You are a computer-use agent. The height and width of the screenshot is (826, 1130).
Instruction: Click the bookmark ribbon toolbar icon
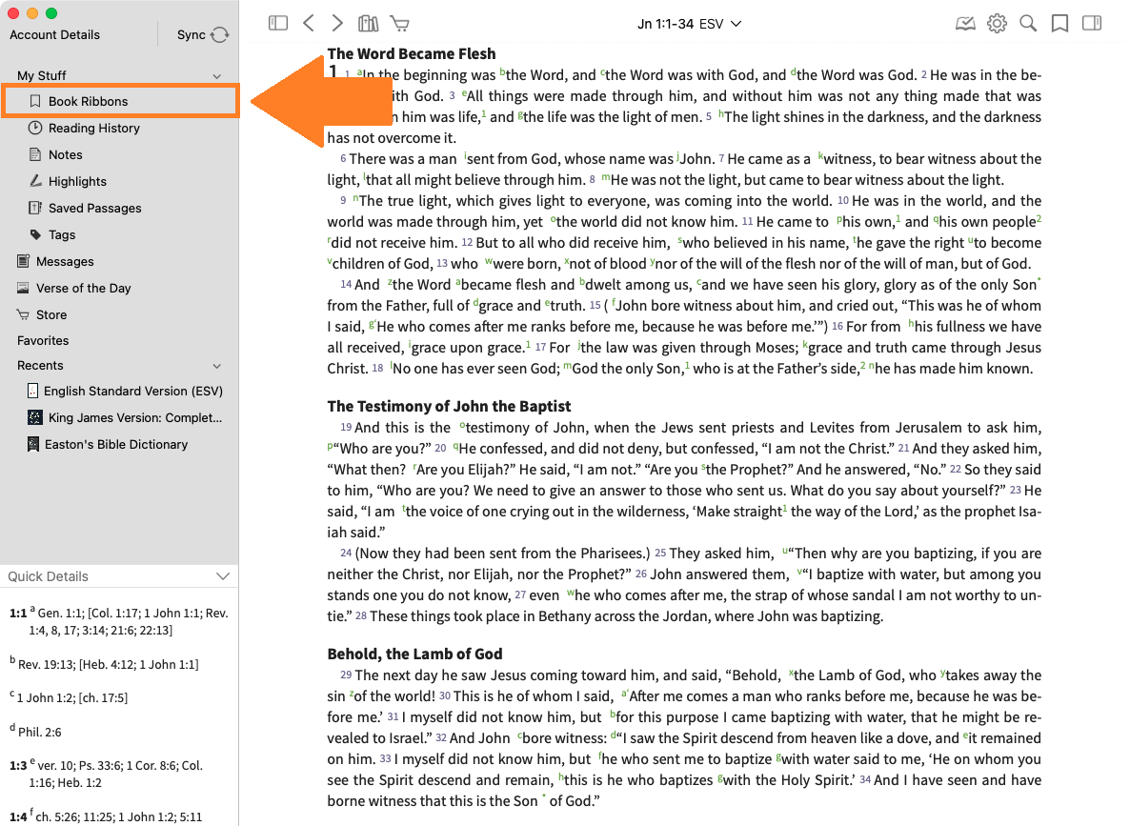[x=1059, y=23]
